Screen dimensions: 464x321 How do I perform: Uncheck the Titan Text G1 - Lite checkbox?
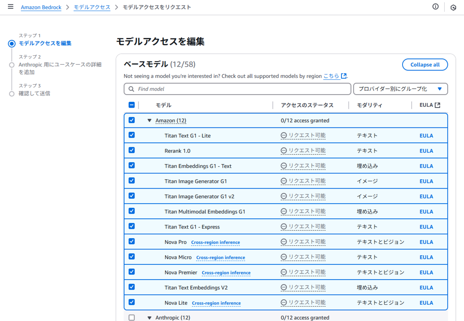(x=131, y=135)
